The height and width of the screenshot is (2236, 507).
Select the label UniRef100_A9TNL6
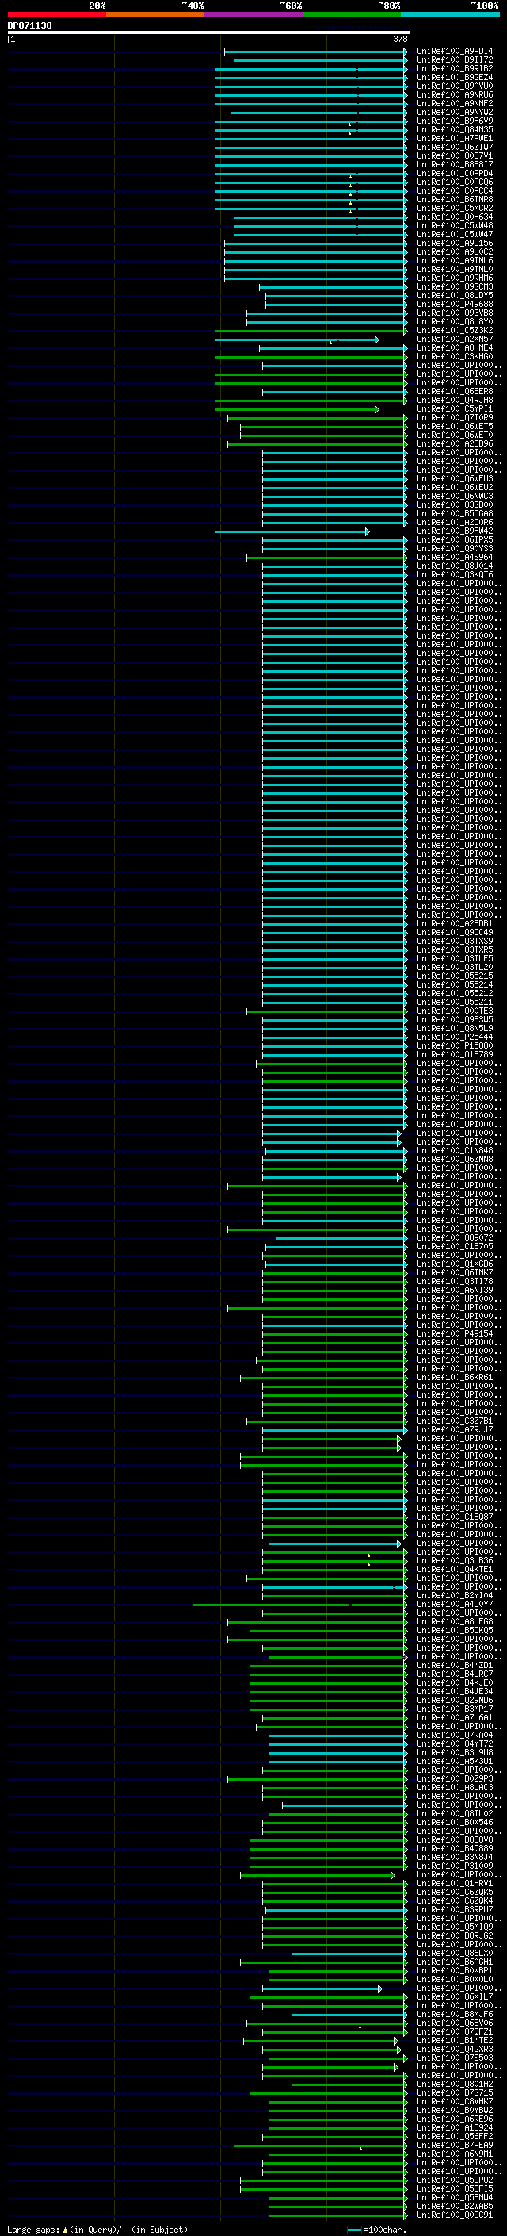click(x=455, y=260)
